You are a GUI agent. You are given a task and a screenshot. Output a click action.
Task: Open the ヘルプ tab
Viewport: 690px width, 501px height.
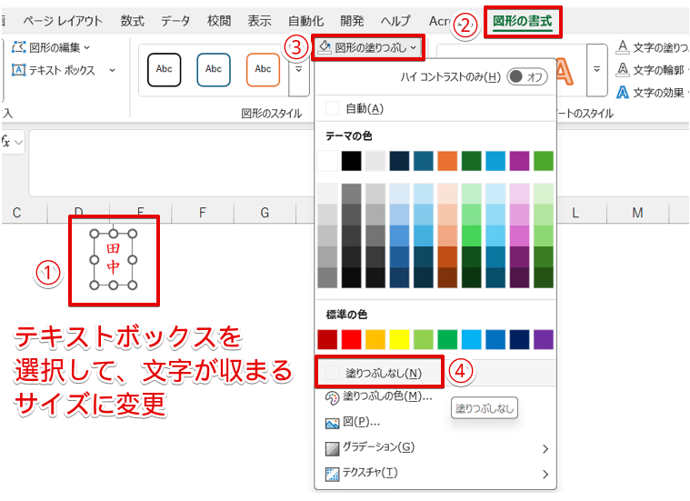coord(395,21)
